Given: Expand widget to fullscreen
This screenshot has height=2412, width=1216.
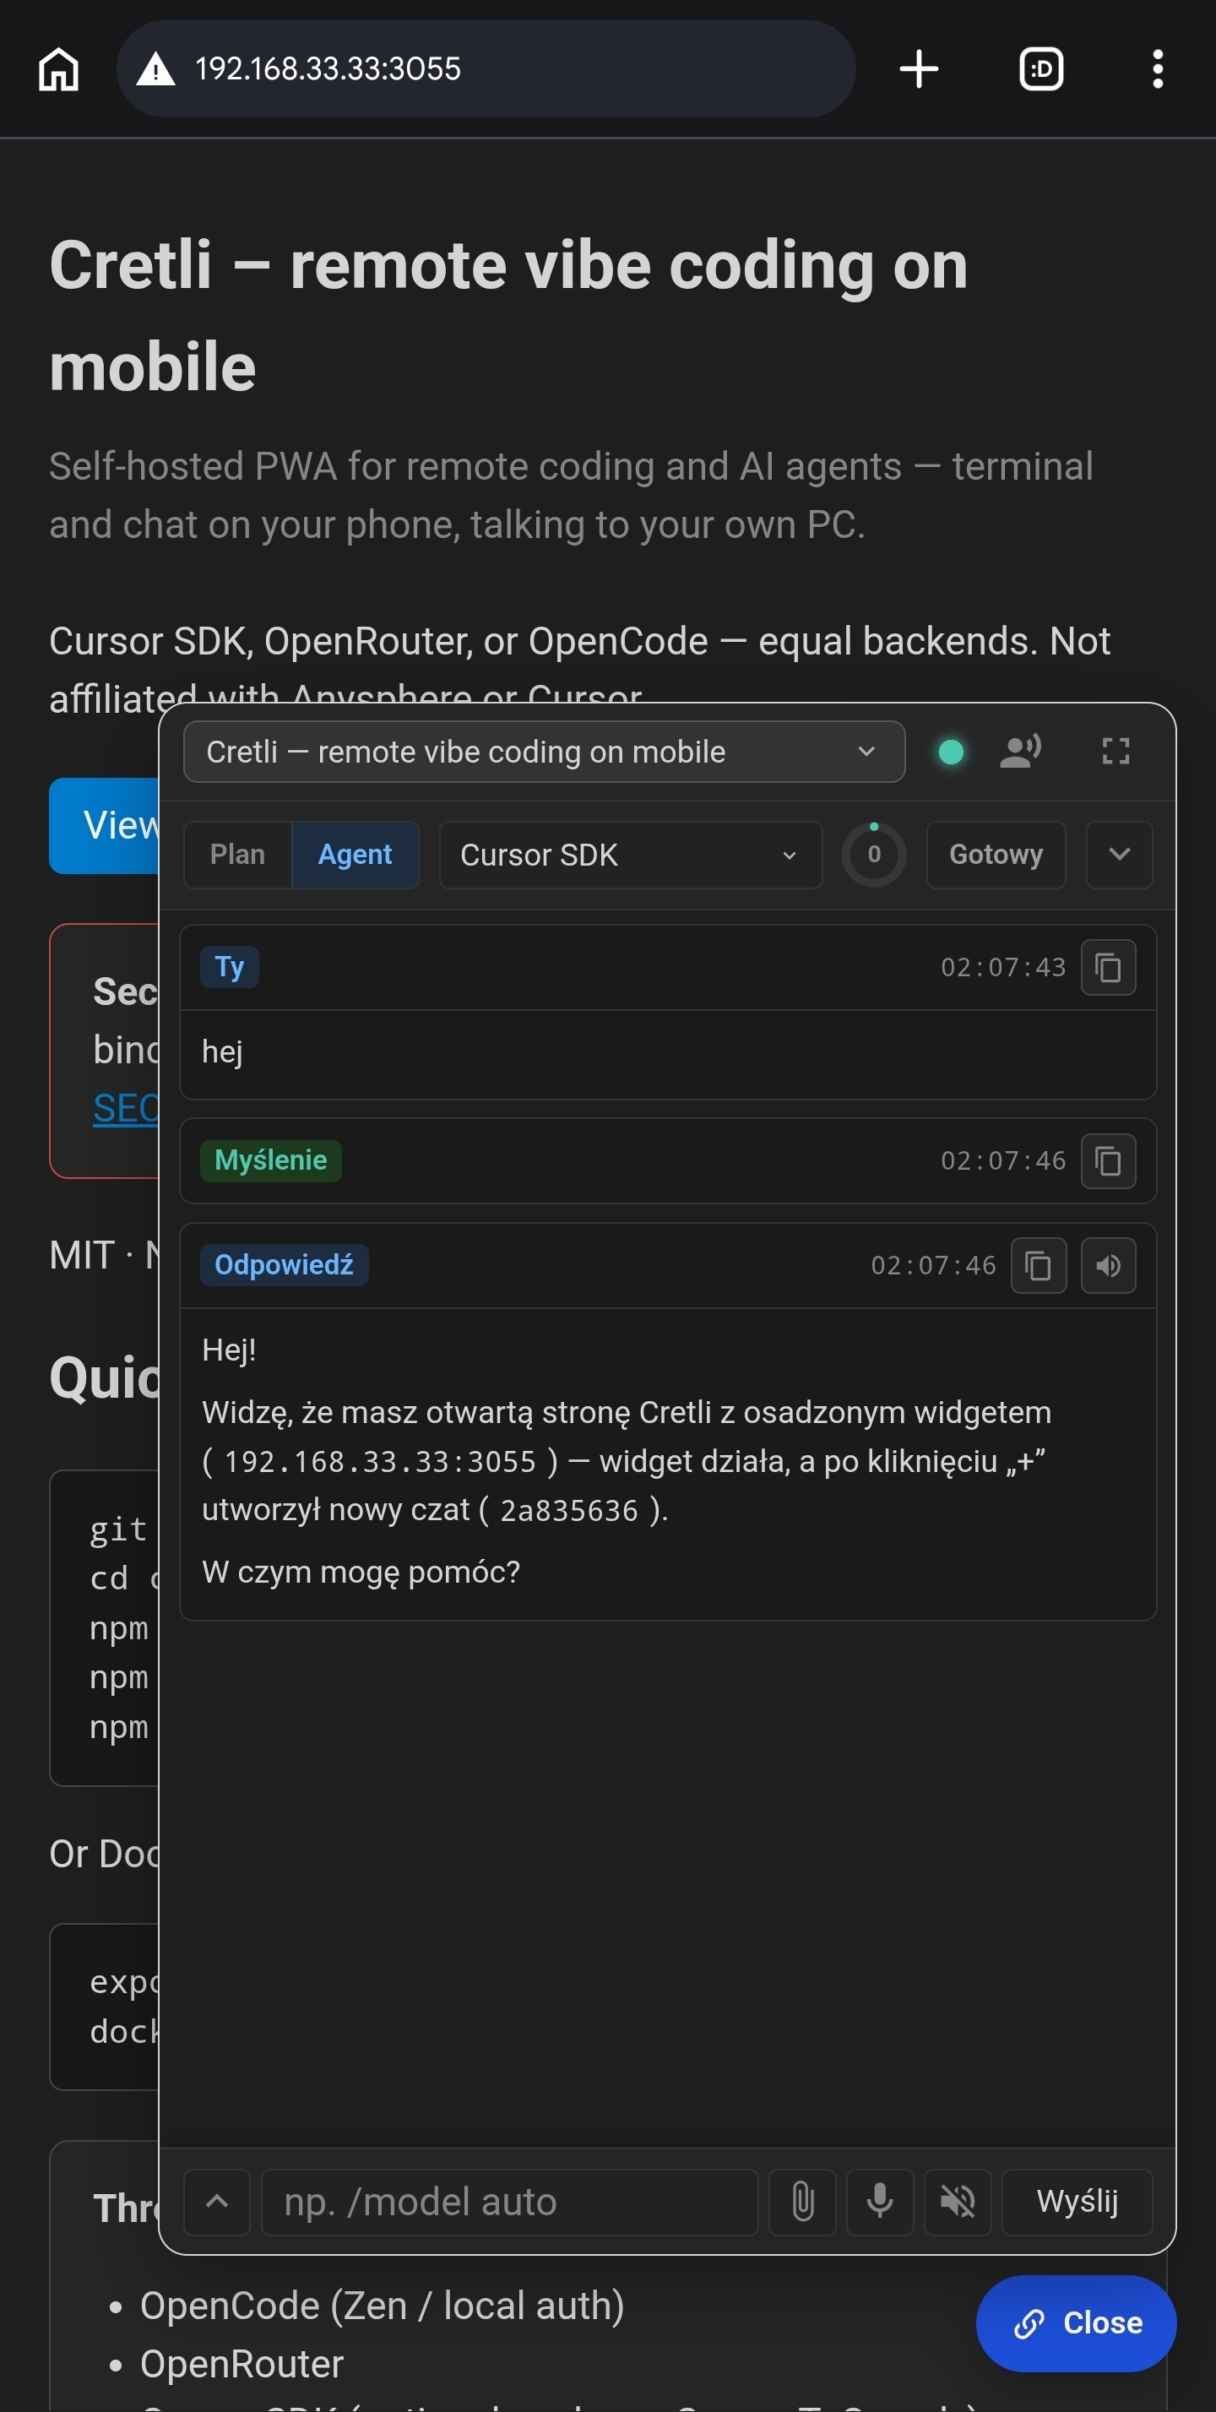Looking at the screenshot, I should [x=1116, y=751].
